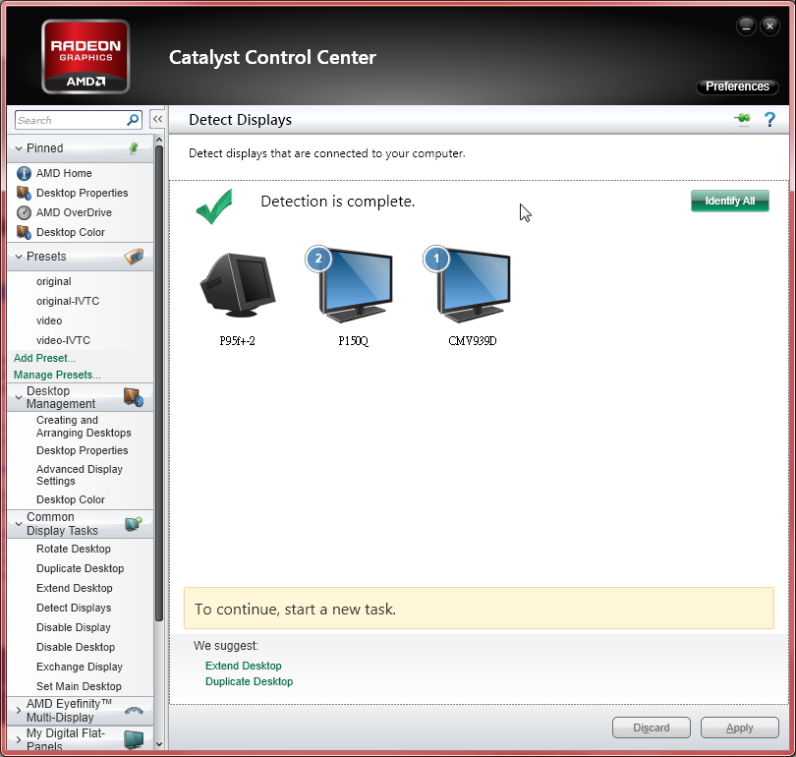Close the Catalyst Control Center window
Image resolution: width=796 pixels, height=757 pixels.
pos(769,26)
